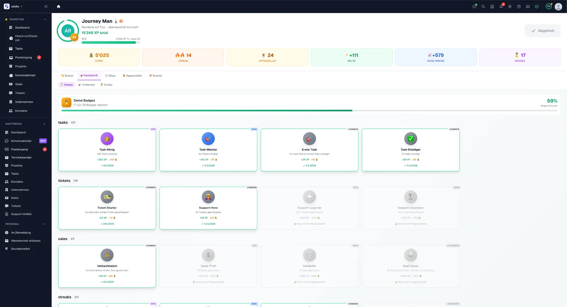Switch to the Challenges sub-tab
This screenshot has height=307, width=567.
click(x=86, y=85)
